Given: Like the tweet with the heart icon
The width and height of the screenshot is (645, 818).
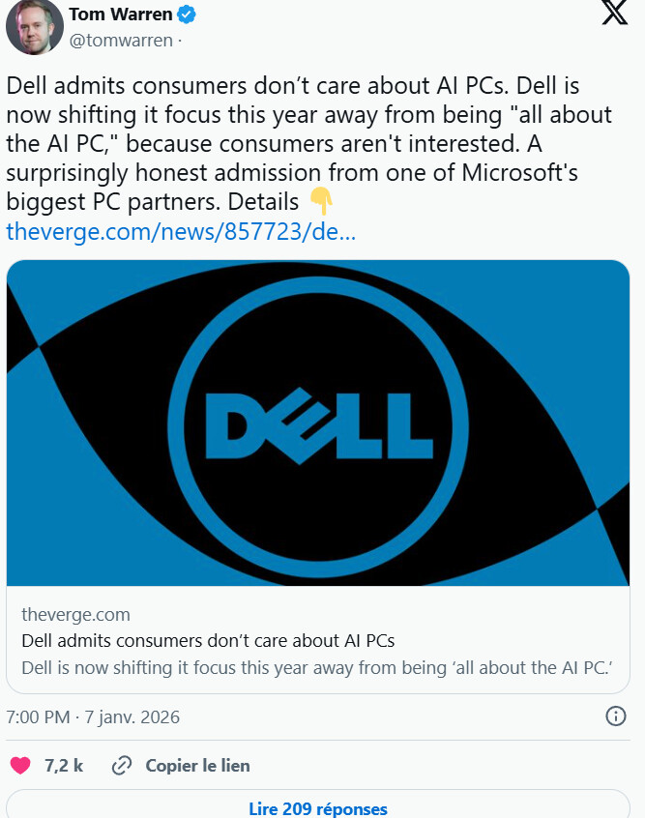Looking at the screenshot, I should [20, 766].
